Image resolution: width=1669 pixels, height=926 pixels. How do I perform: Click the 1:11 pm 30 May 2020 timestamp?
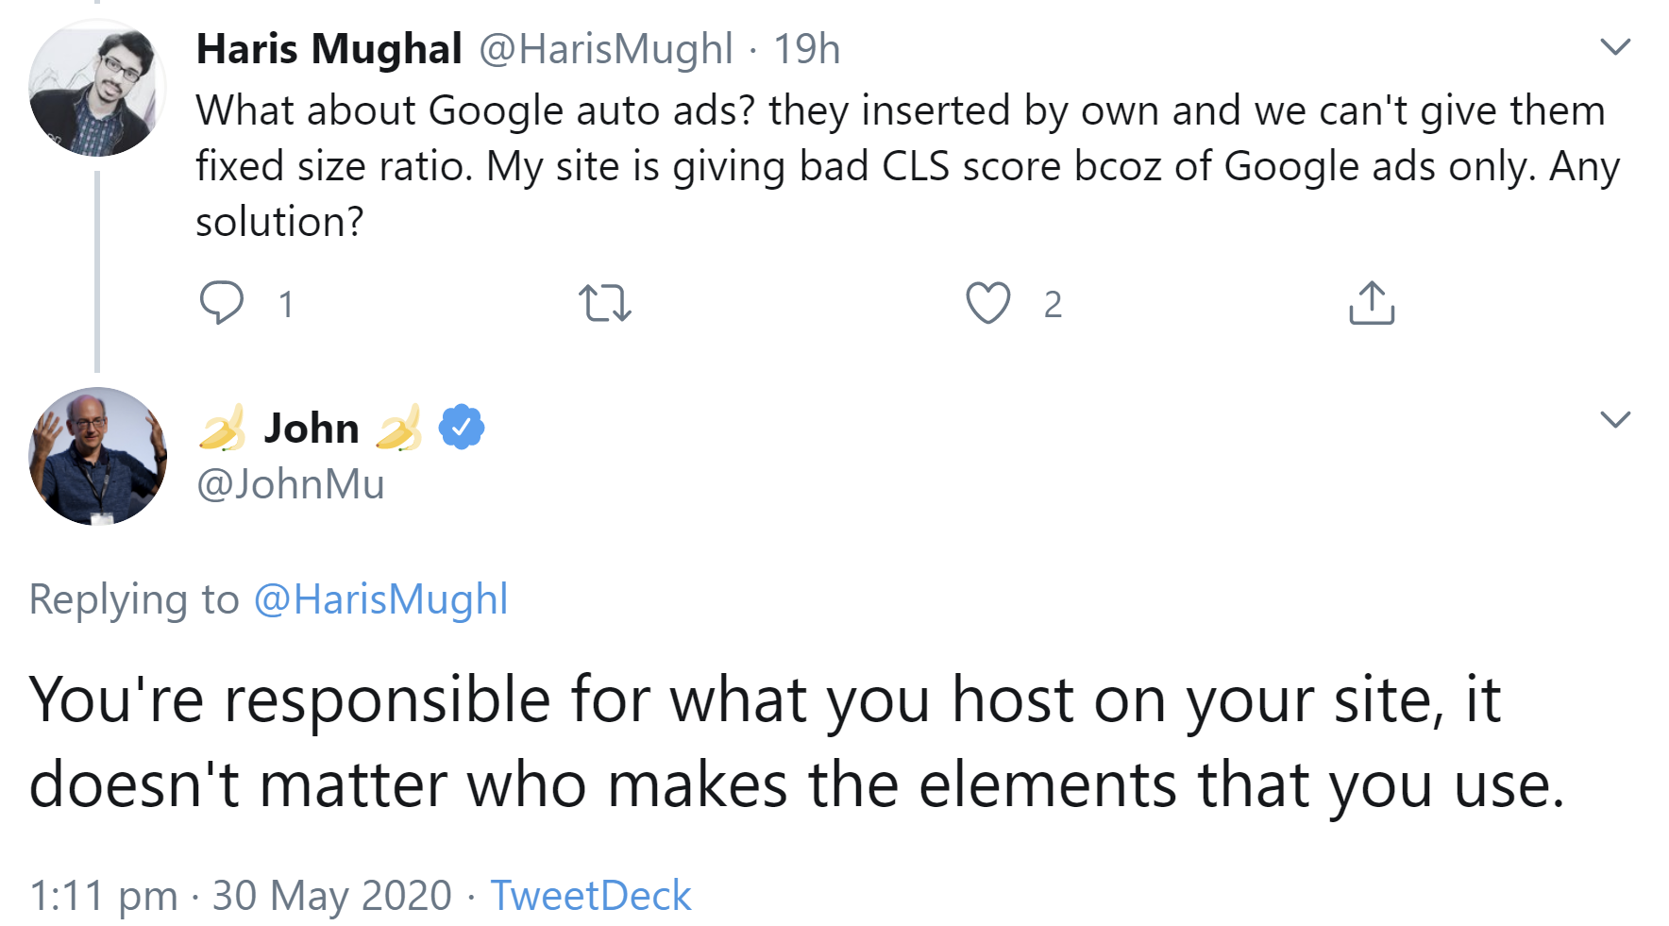241,895
